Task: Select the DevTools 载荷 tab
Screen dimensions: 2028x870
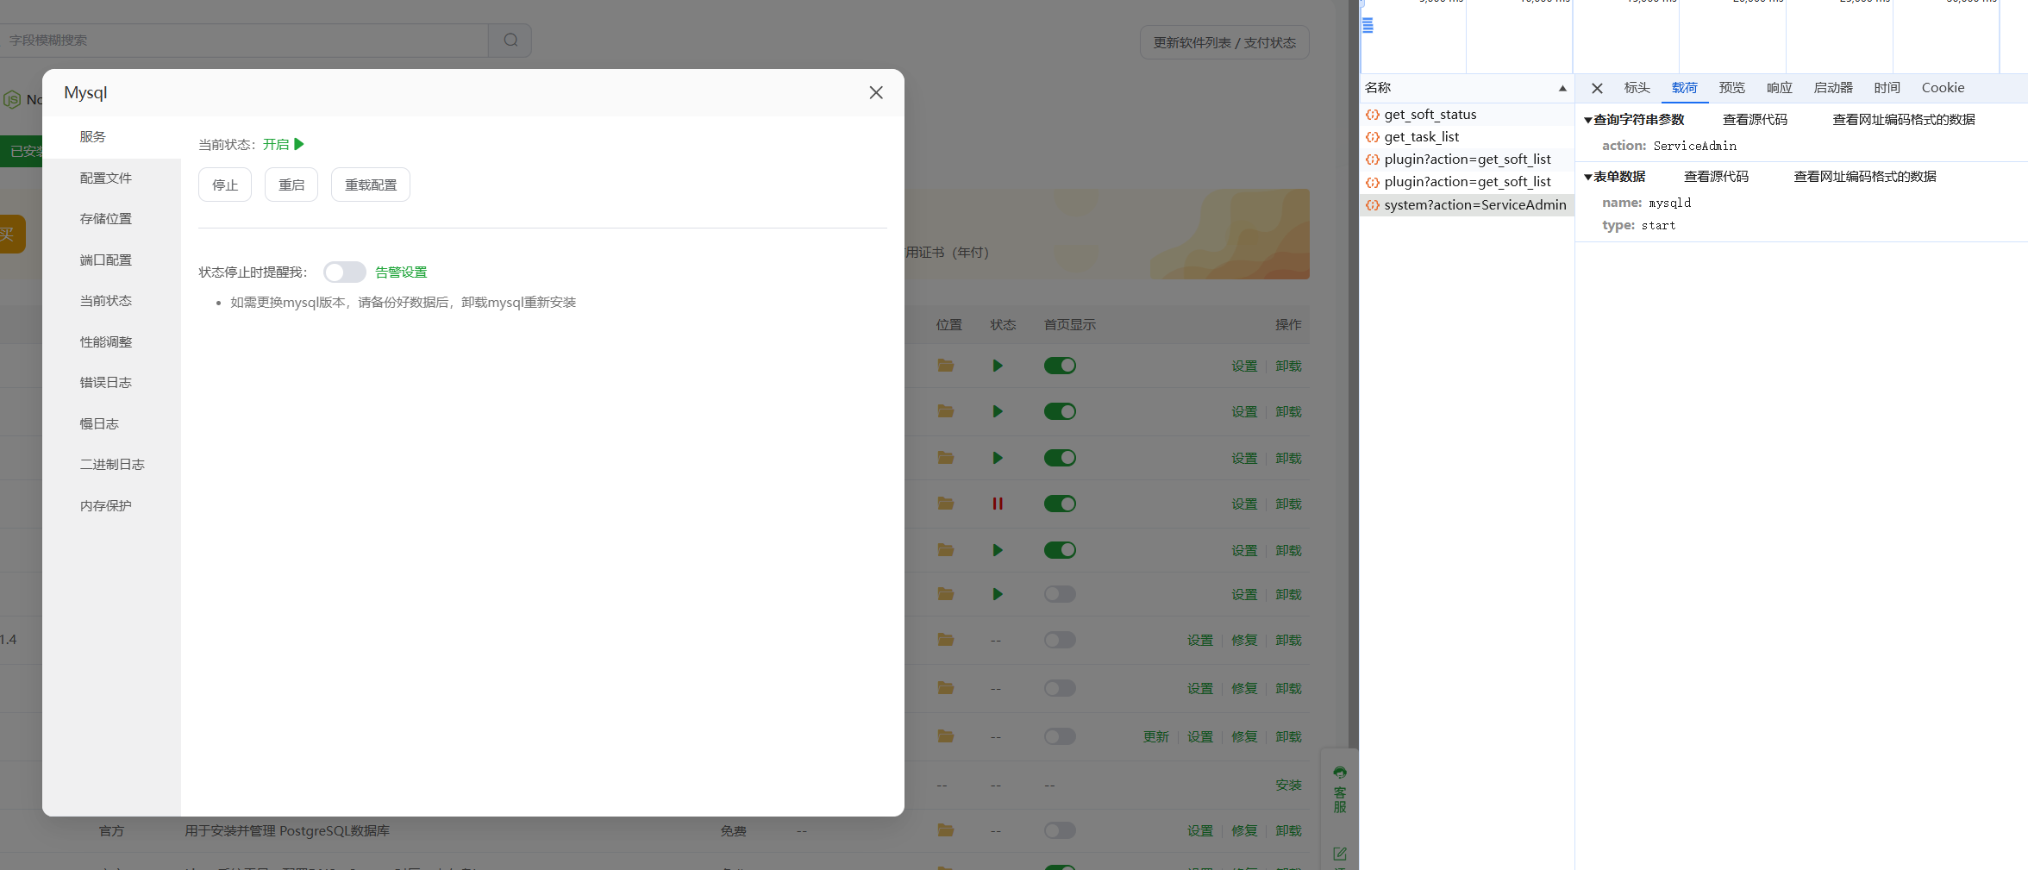Action: coord(1685,88)
